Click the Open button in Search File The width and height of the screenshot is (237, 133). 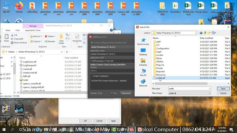pyautogui.click(x=223, y=88)
